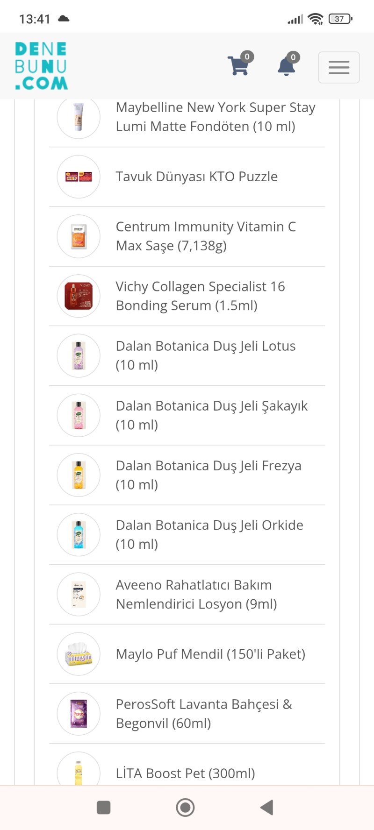Open Aveeno Rahatlatıcı Bakım Nemlendirici Losyon
374x830 pixels.
point(196,594)
